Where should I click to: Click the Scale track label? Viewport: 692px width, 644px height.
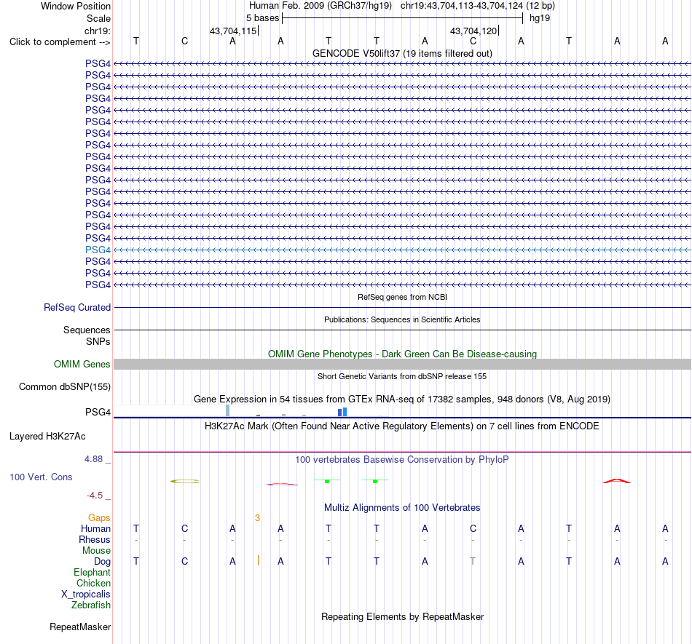click(x=98, y=18)
